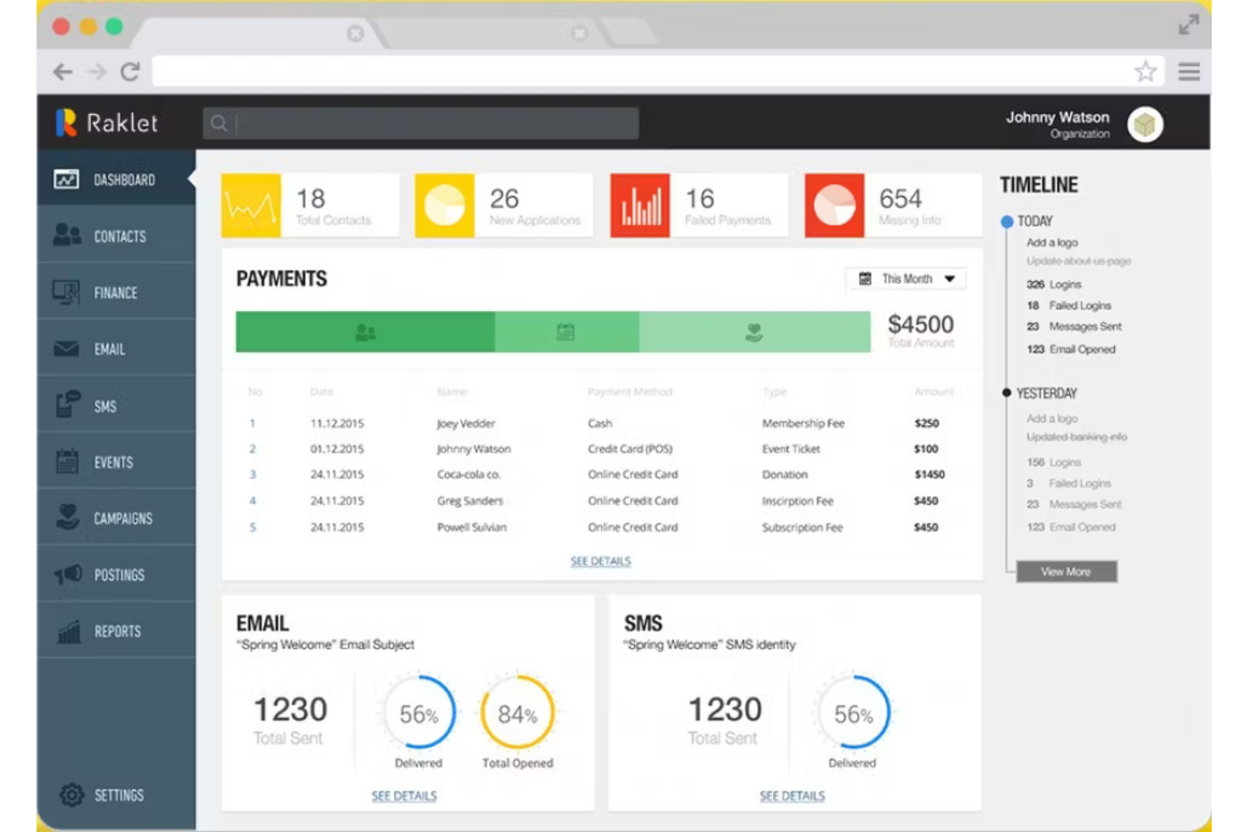Open the Settings gear at sidebar bottom

pos(71,794)
